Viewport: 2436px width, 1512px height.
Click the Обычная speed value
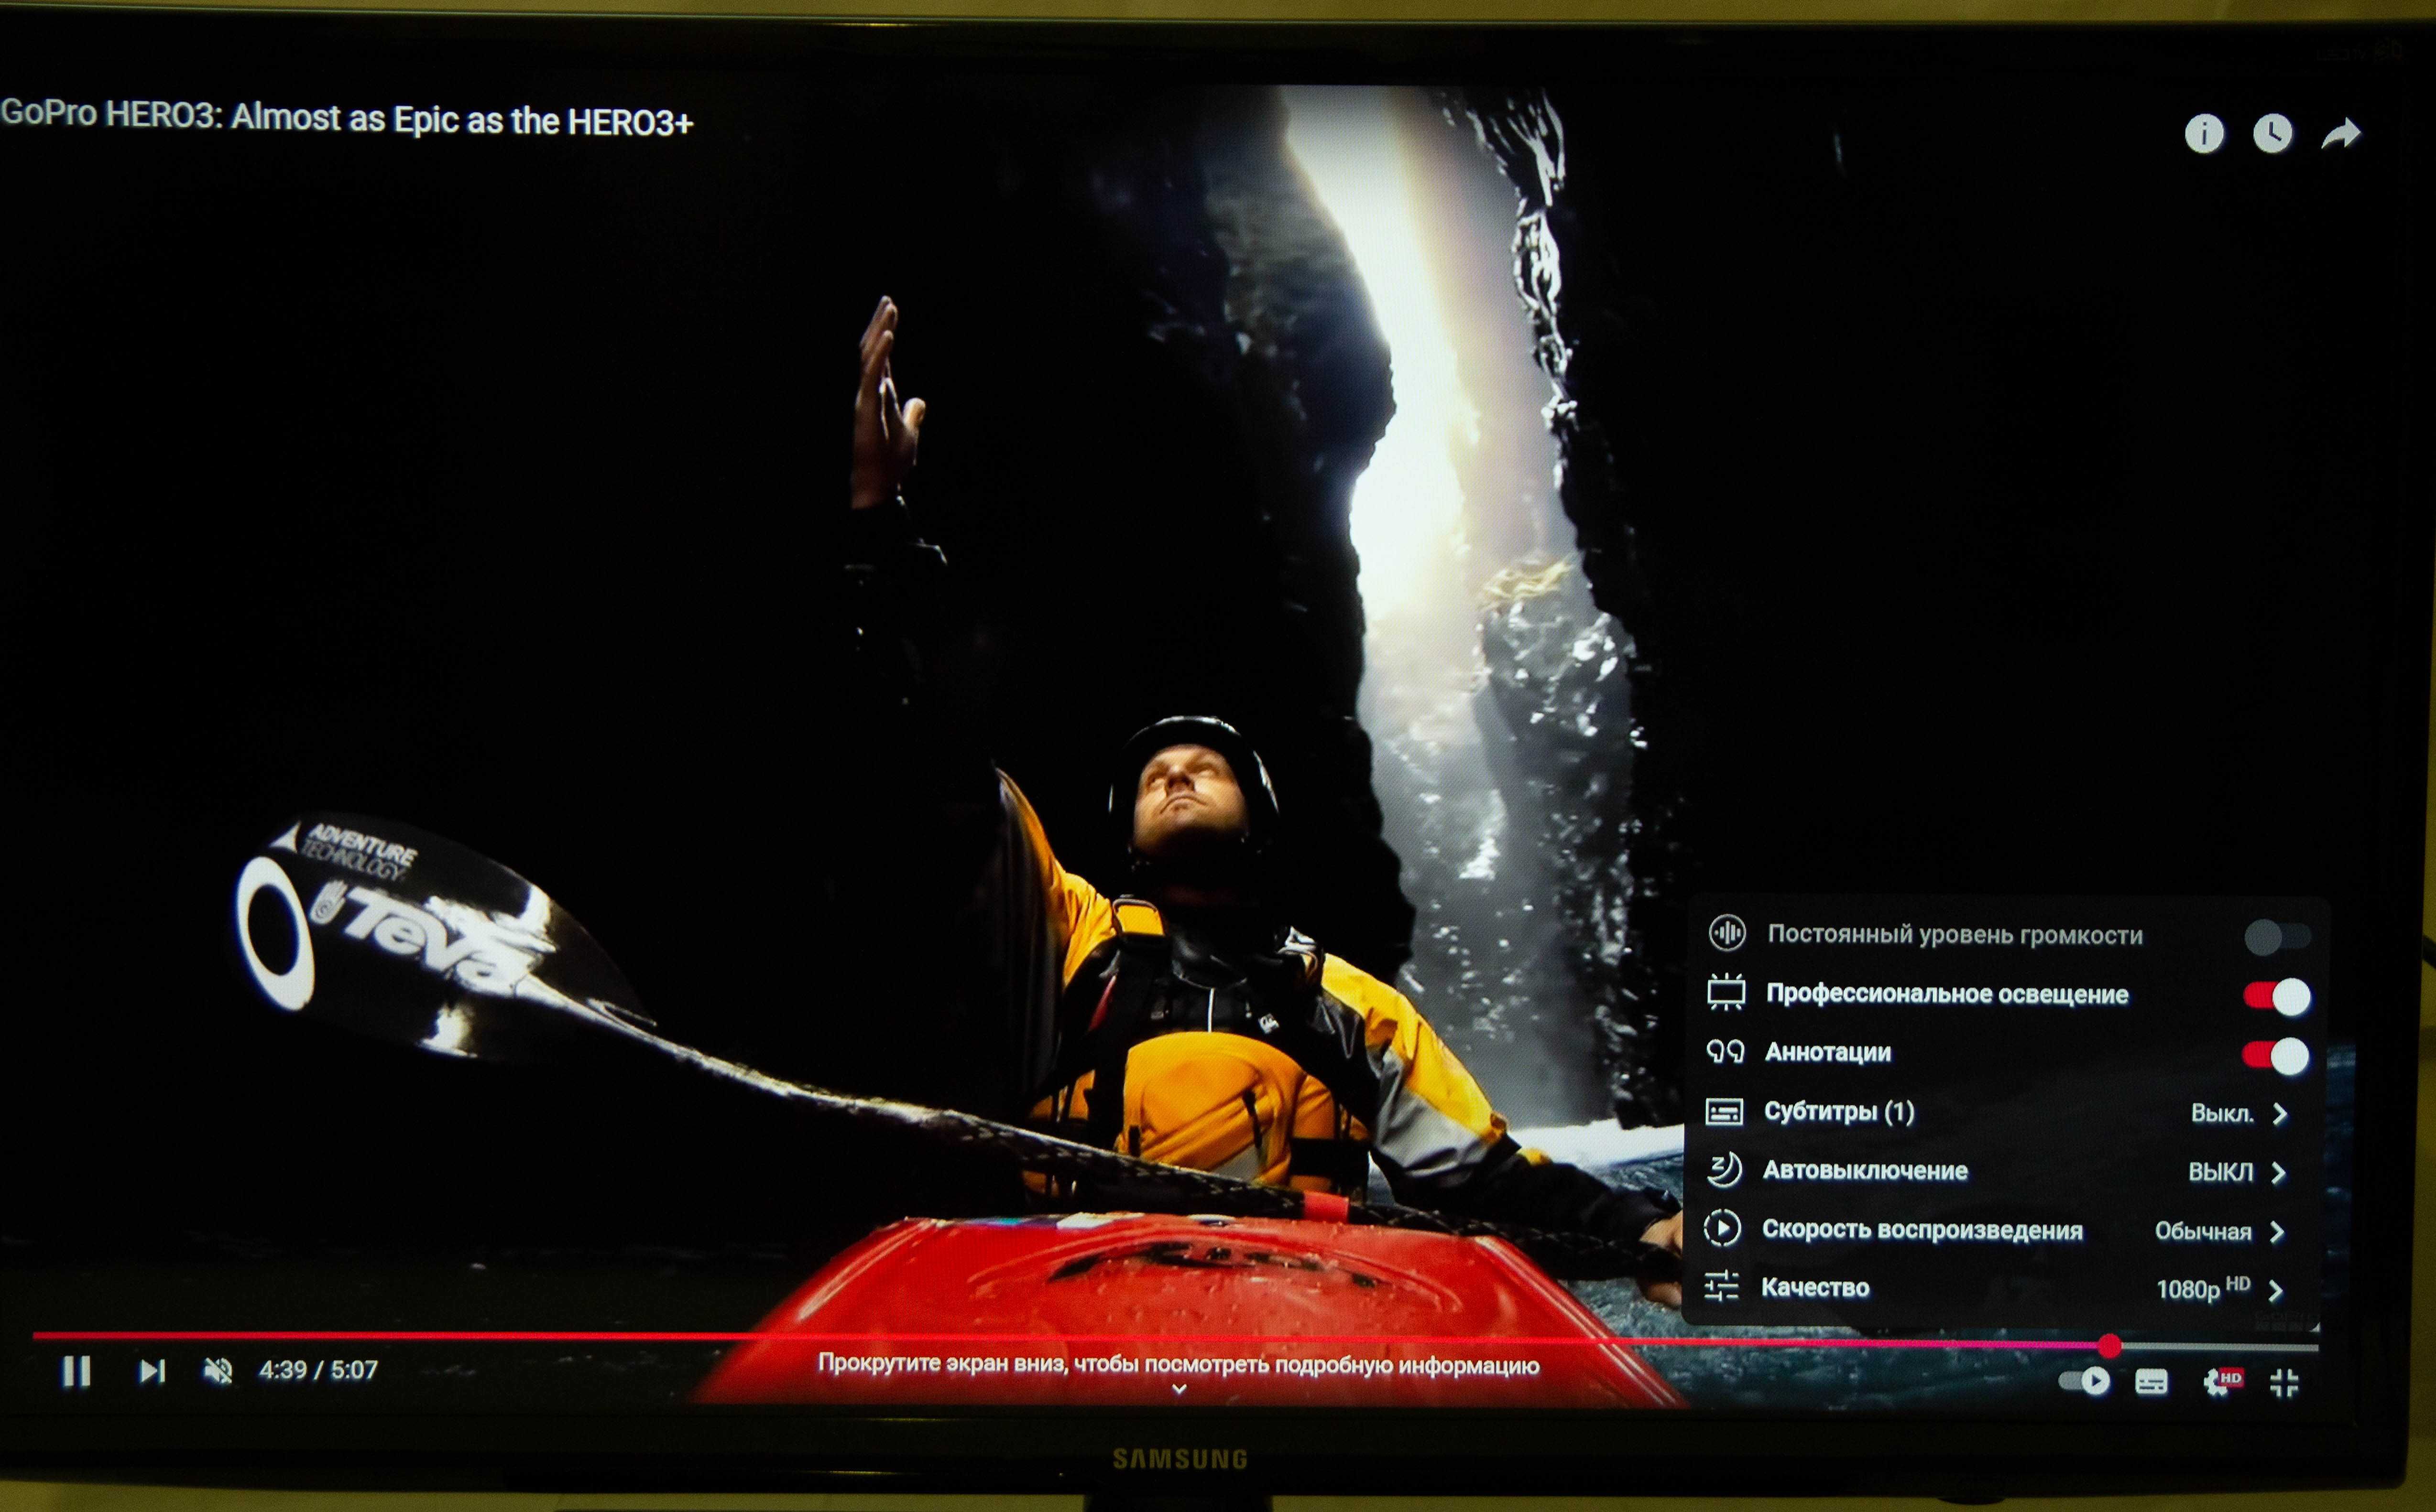tap(2202, 1231)
